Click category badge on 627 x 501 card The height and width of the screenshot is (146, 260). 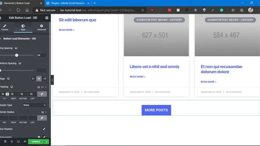[159, 20]
